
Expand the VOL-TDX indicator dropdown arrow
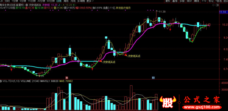(1, 81)
